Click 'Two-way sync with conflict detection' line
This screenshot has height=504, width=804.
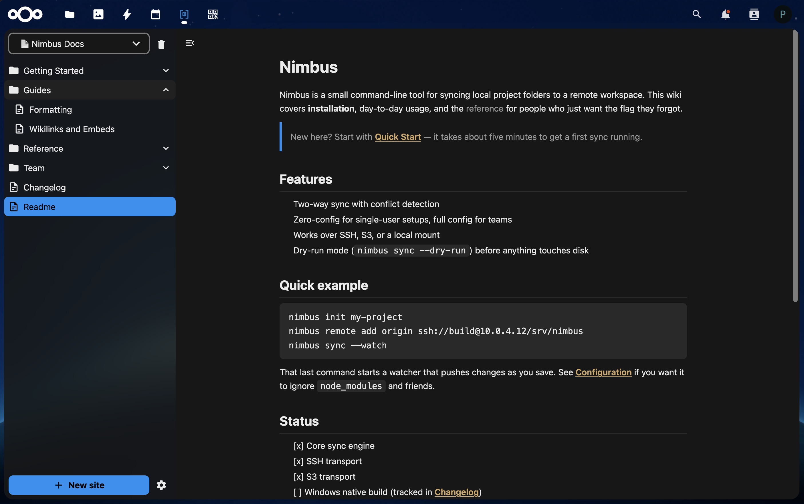click(366, 204)
